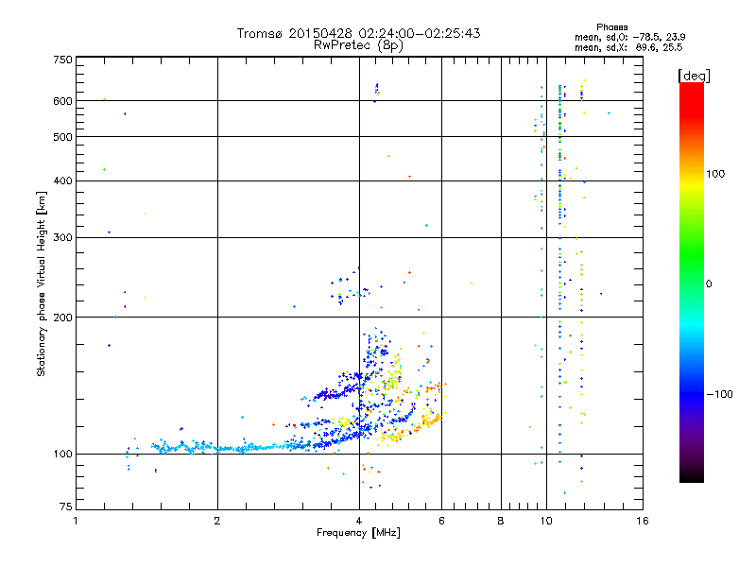756x567 pixels.
Task: Click the x-axis tick label "4"
Action: tap(359, 521)
